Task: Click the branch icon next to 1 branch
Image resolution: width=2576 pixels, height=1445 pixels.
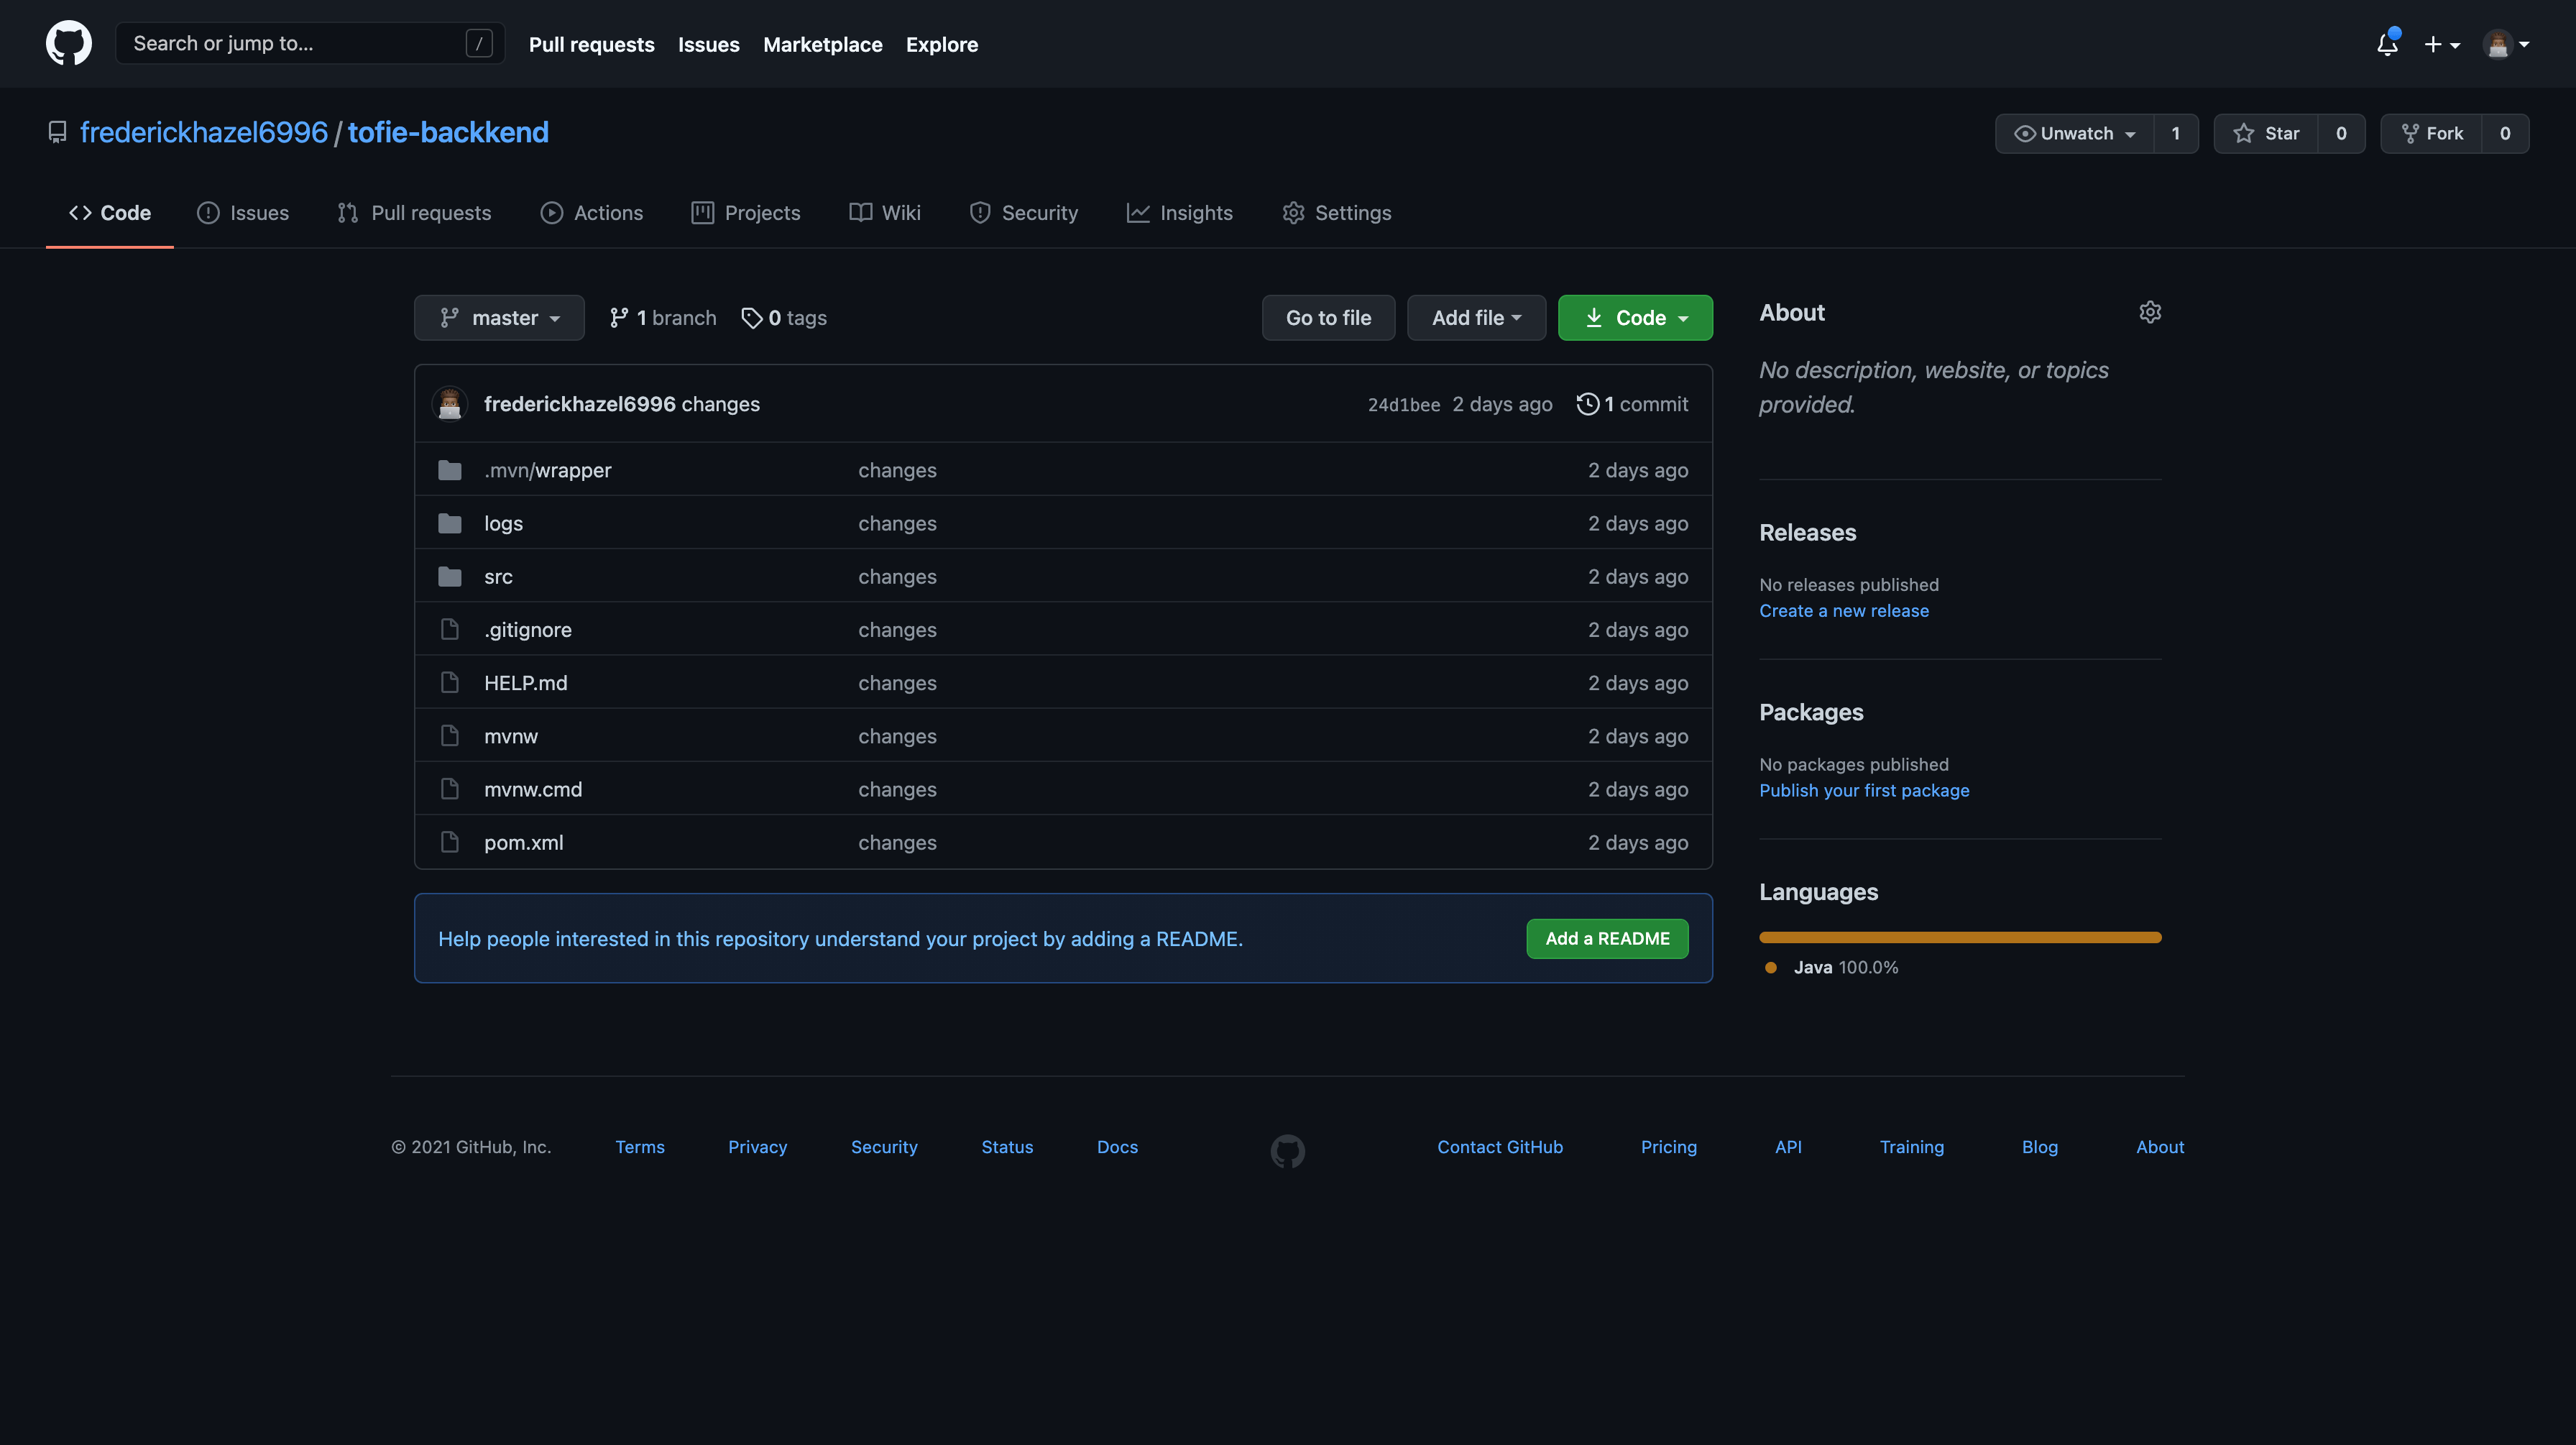Action: click(x=619, y=318)
